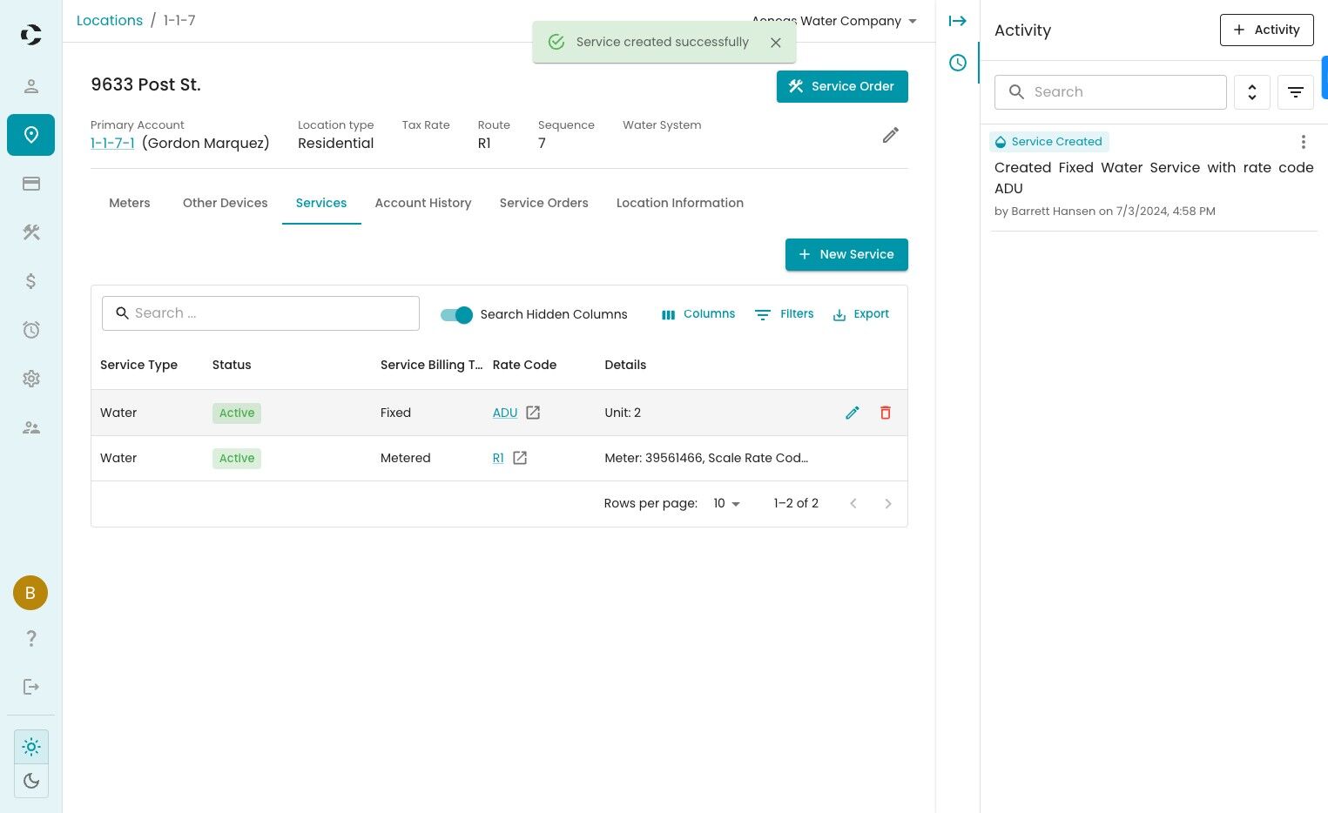Open the Service Created activity options menu
The width and height of the screenshot is (1328, 813).
(1303, 142)
